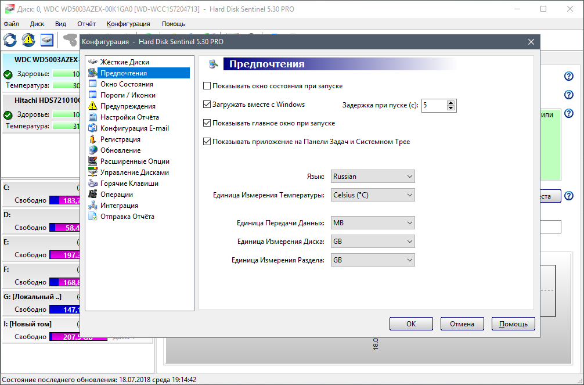
Task: Uncheck Показывать главное окно при запуске
Action: pyautogui.click(x=207, y=123)
